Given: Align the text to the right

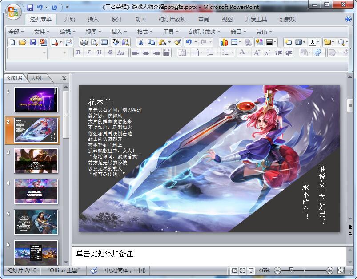Looking at the screenshot, I should pos(156,52).
